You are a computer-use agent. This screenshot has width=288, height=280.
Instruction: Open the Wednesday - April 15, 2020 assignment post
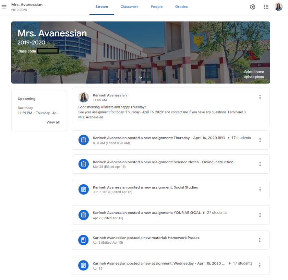pyautogui.click(x=158, y=264)
